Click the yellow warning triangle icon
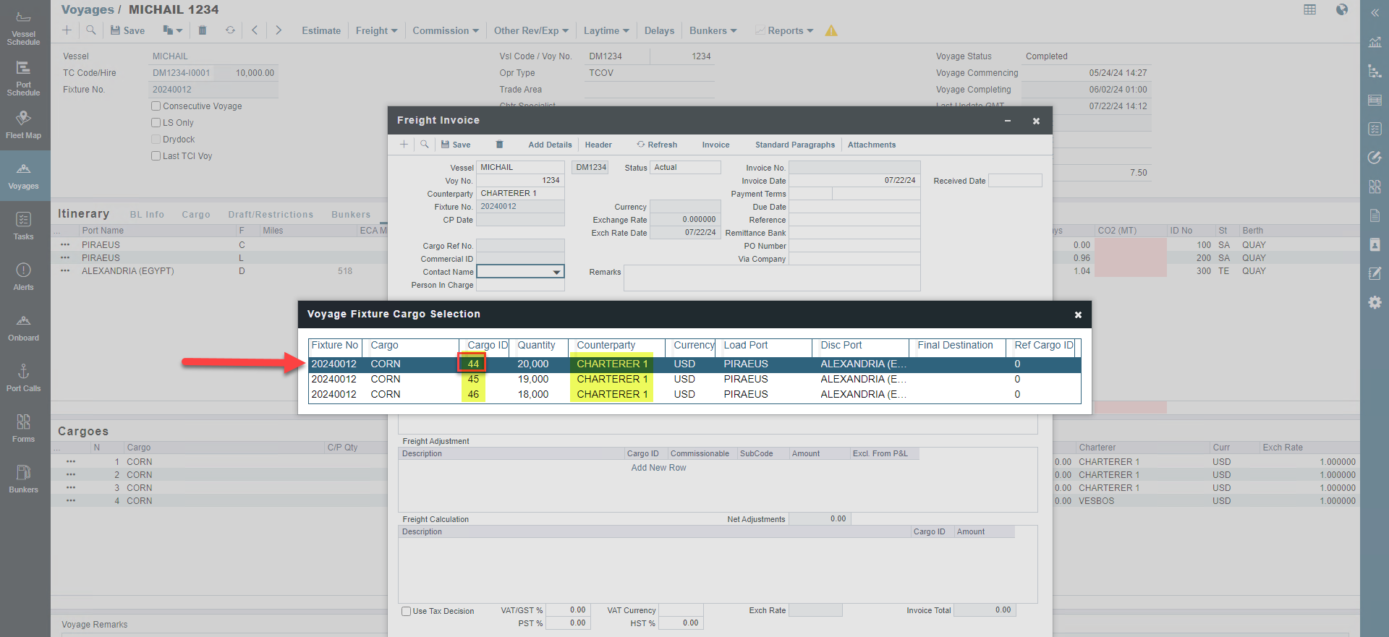The width and height of the screenshot is (1389, 637). click(831, 30)
